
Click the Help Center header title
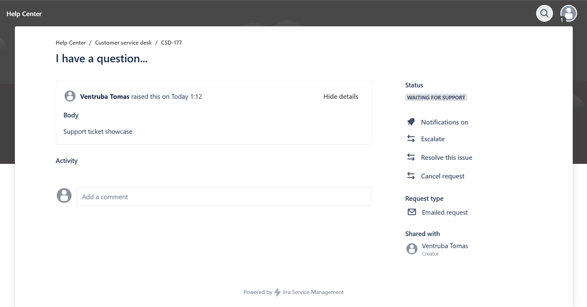[24, 14]
